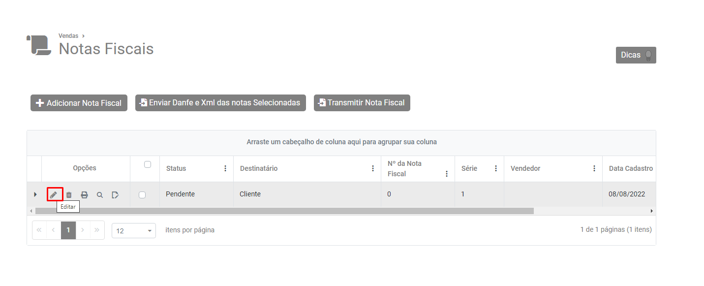
Task: Click Adicionar Nota Fiscal button
Action: pos(79,103)
